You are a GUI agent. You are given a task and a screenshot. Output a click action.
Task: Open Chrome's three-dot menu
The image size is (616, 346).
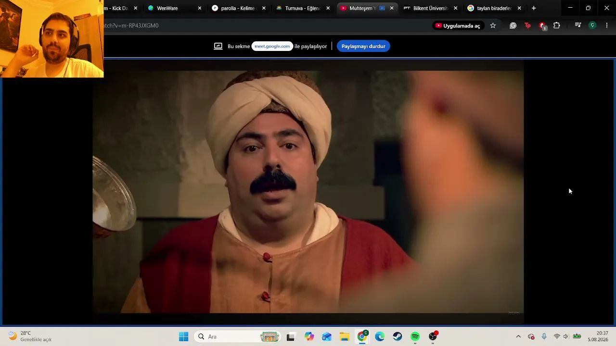607,25
